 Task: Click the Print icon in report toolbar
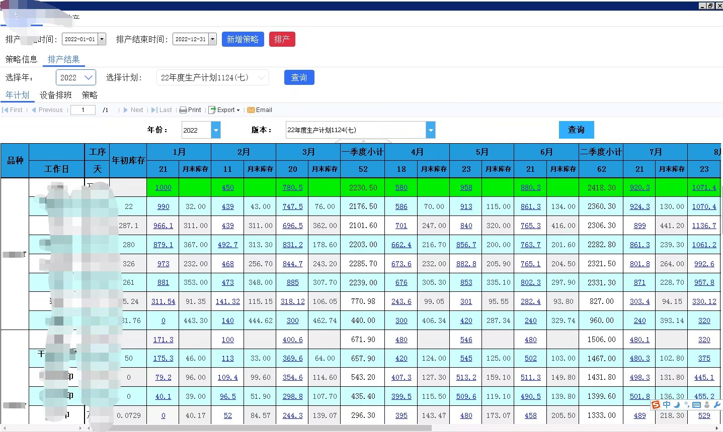(183, 110)
